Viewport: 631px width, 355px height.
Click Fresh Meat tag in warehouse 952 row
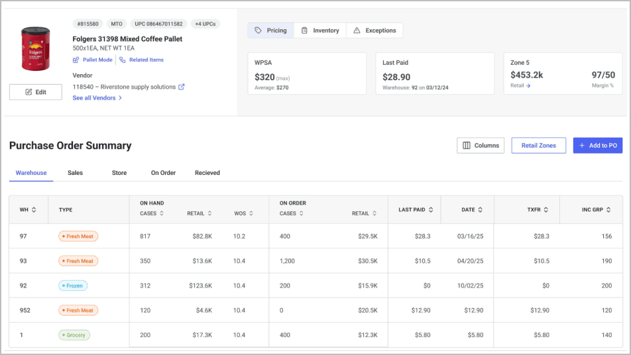point(78,311)
